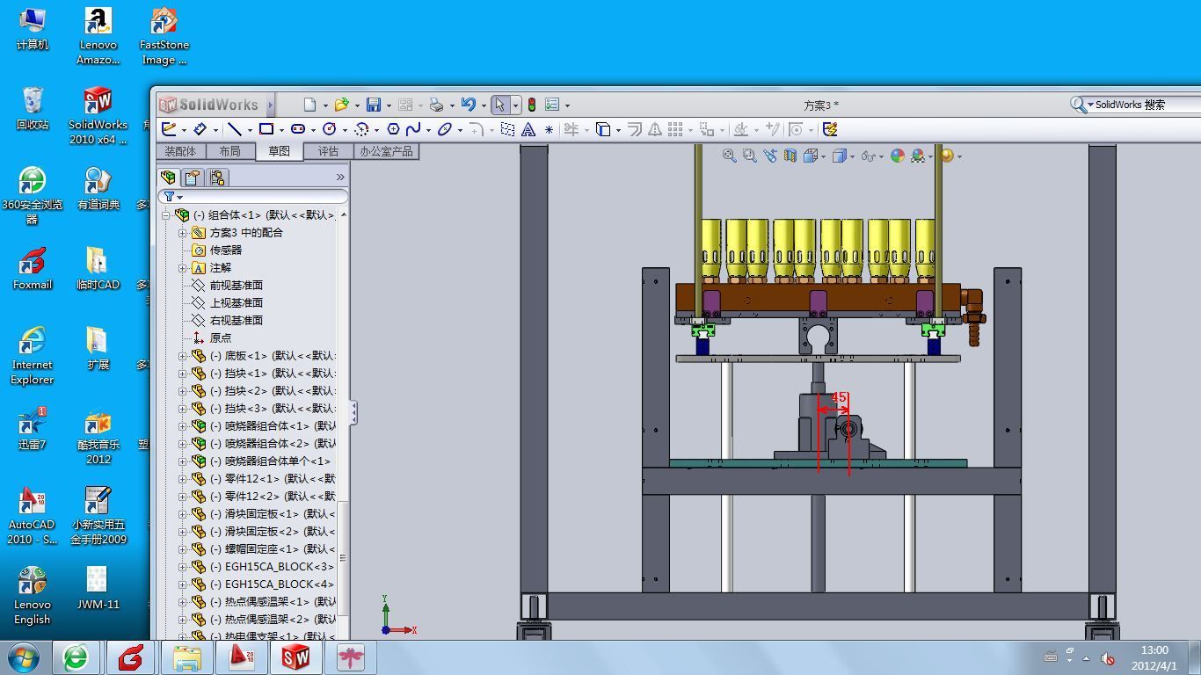Switch to the 装配体 tab

click(180, 151)
